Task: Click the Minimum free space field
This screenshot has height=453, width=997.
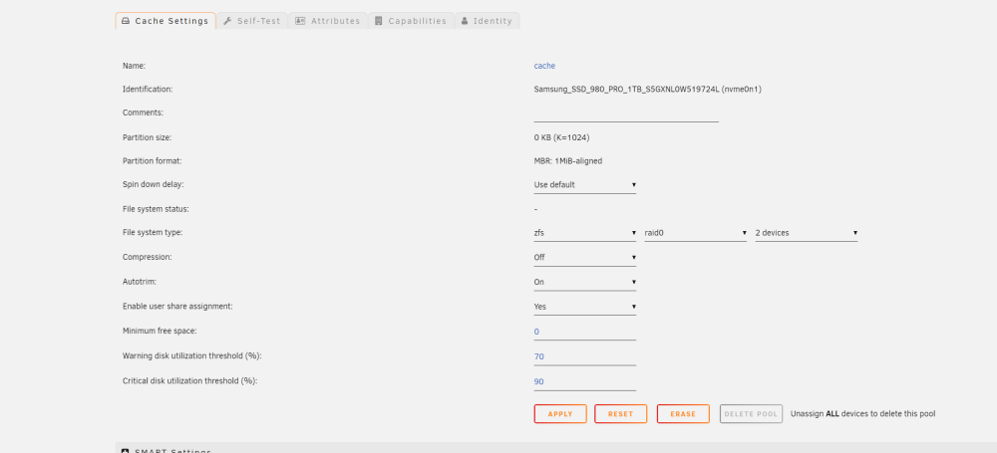Action: [x=585, y=332]
